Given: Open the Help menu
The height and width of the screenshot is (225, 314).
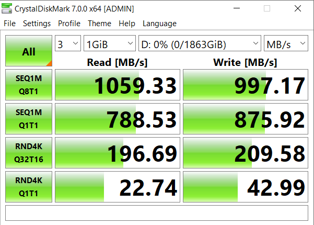Looking at the screenshot, I should coord(127,24).
